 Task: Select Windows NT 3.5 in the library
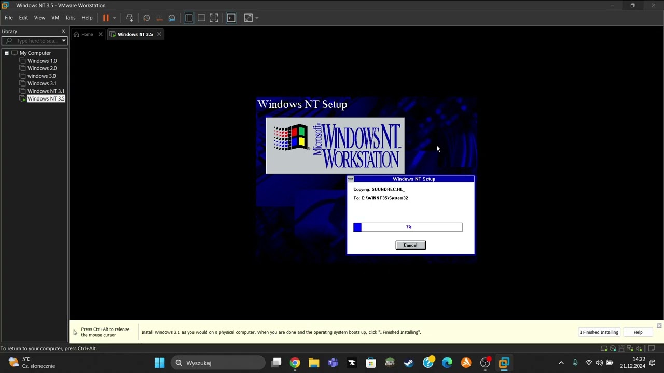point(46,98)
